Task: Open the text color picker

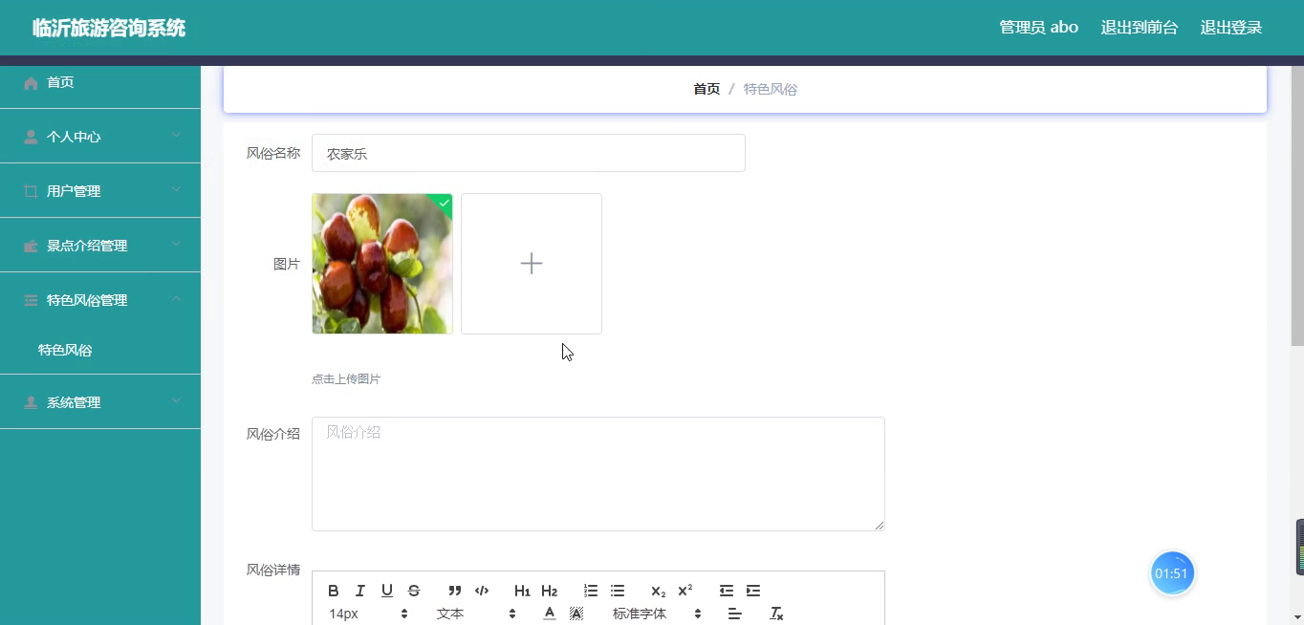Action: [550, 614]
